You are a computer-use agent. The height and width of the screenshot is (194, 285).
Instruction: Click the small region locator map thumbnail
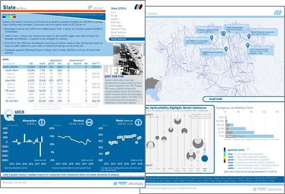154,88
